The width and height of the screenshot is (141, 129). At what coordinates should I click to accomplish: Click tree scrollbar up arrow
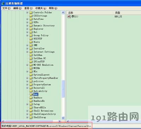[63, 13]
